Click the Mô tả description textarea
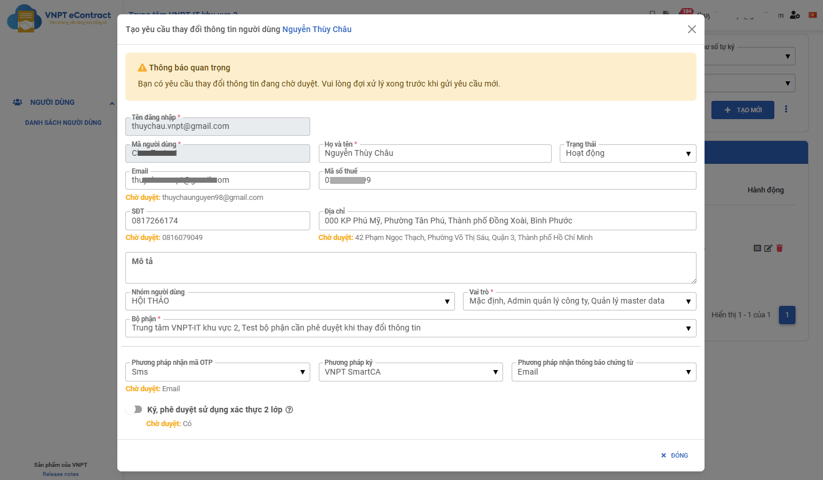 [411, 267]
